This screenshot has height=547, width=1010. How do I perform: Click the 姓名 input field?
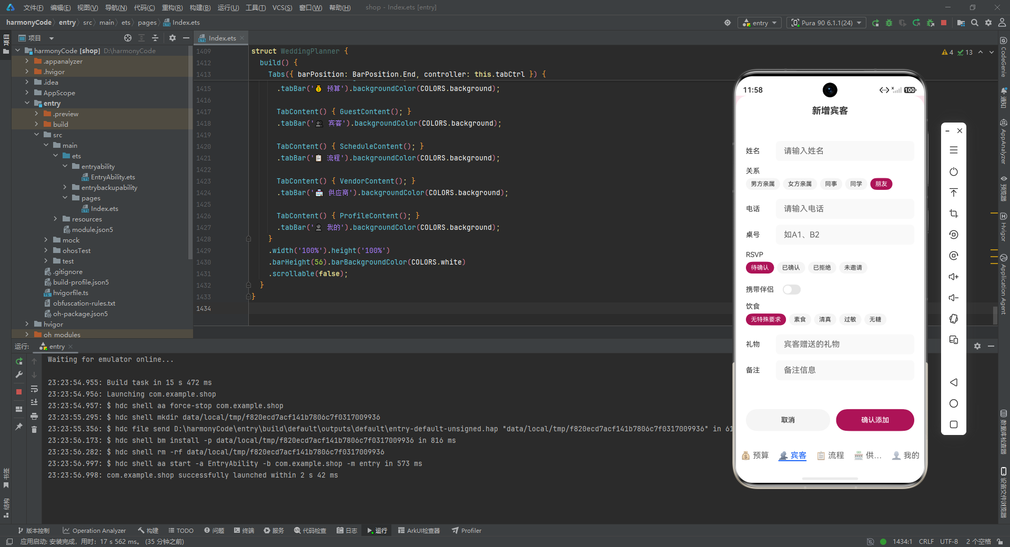click(845, 151)
